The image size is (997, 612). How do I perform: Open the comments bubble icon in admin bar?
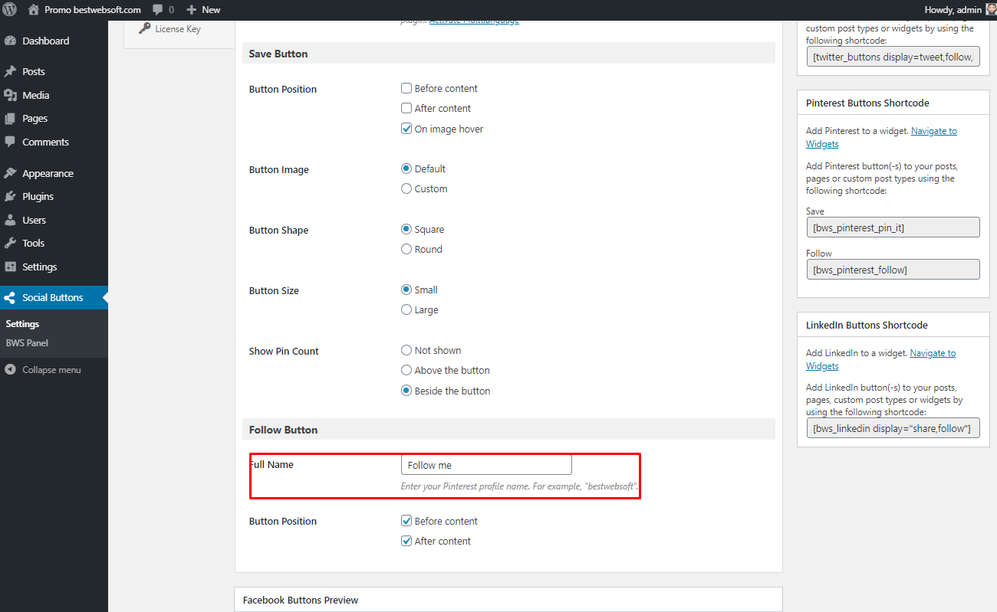(157, 10)
